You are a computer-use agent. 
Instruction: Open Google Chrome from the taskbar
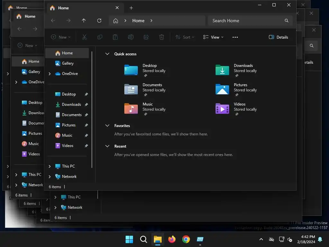(x=186, y=239)
